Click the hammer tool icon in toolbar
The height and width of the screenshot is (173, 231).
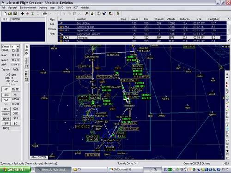pos(86,13)
